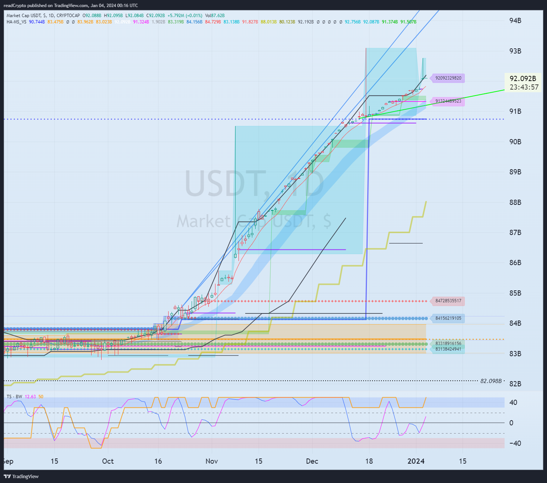Image resolution: width=547 pixels, height=483 pixels.
Task: Click the 2024 label on time axis
Action: 416,461
